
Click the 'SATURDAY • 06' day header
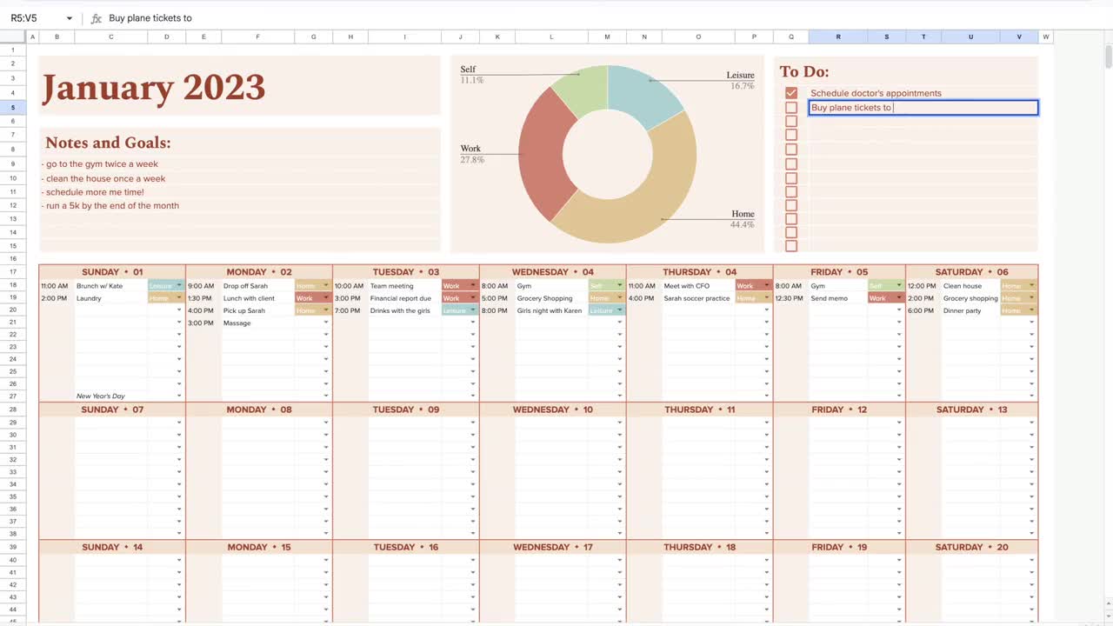(x=972, y=272)
